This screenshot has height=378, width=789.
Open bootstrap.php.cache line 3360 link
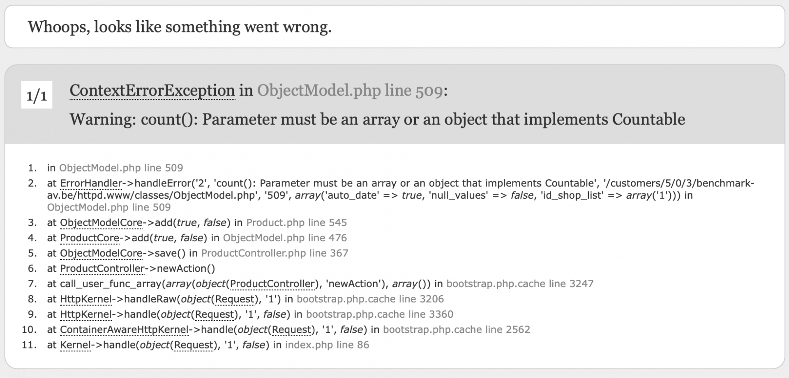pos(380,314)
